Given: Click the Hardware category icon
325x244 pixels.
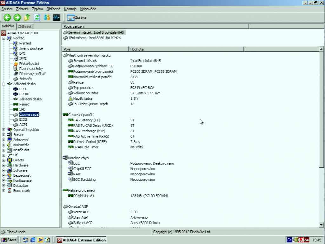Looking at the screenshot, I should (x=9, y=165).
